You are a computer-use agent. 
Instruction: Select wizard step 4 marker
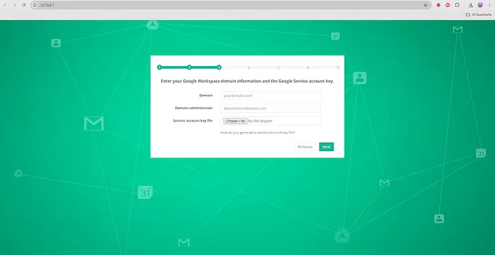click(249, 67)
